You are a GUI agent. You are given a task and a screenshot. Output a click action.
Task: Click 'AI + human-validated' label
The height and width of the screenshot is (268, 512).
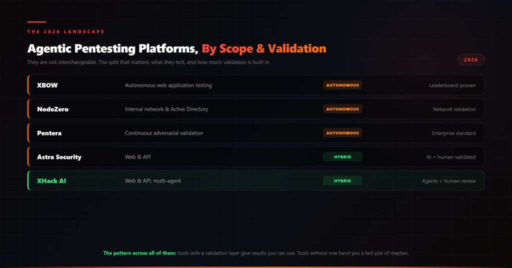451,157
